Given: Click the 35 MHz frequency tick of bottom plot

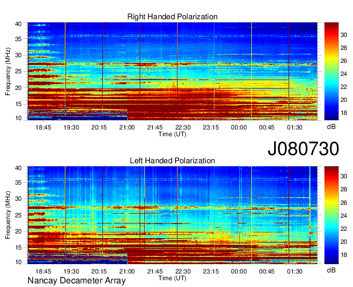Looking at the screenshot, I should click(x=18, y=182).
